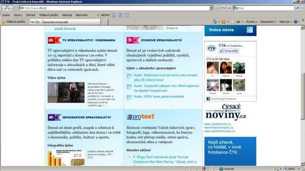Click the To se mi líbí button

click(x=229, y=51)
